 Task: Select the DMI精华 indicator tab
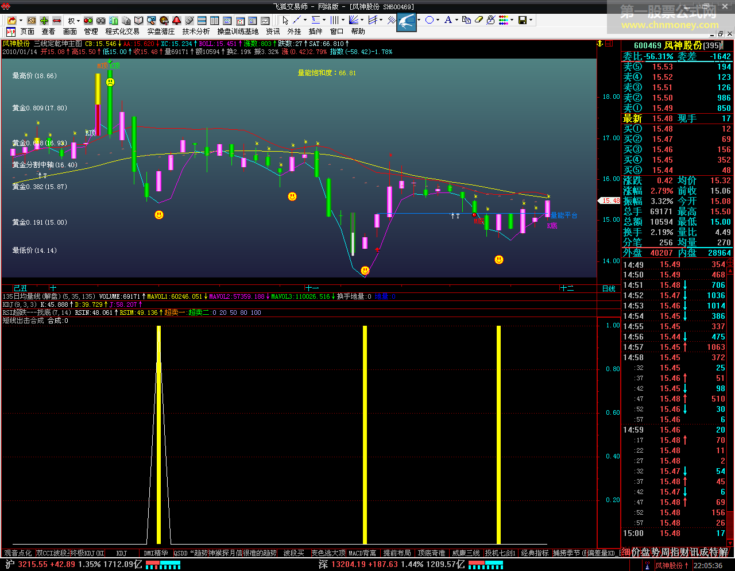[x=156, y=553]
